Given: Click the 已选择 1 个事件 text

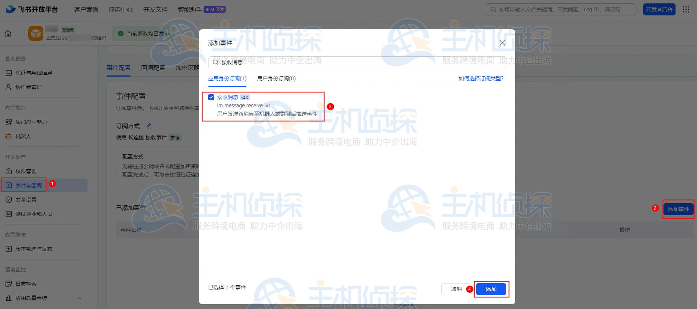Looking at the screenshot, I should (x=227, y=287).
